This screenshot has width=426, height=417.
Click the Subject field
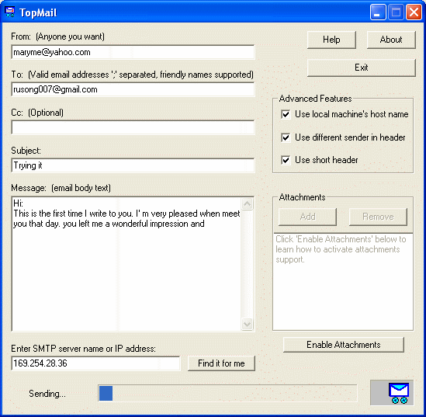pyautogui.click(x=133, y=165)
